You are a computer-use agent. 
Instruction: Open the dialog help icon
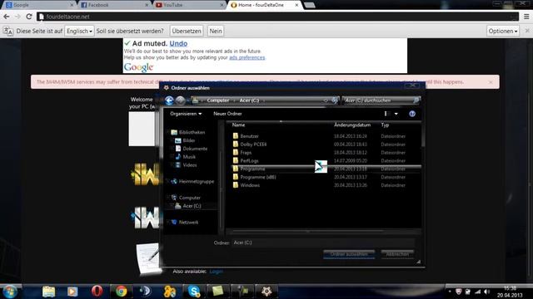pyautogui.click(x=412, y=114)
